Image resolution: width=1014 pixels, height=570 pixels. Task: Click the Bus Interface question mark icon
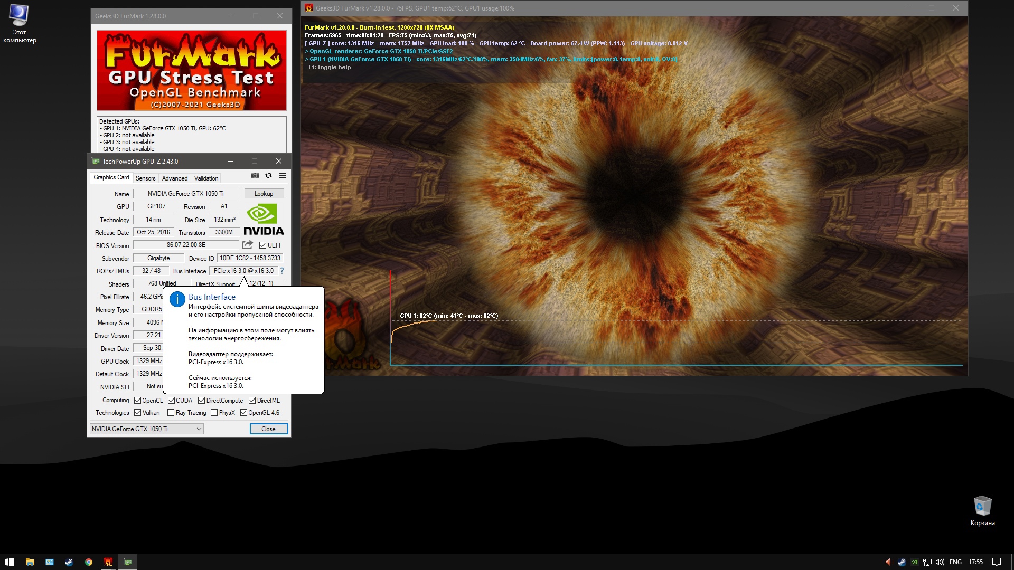[282, 271]
